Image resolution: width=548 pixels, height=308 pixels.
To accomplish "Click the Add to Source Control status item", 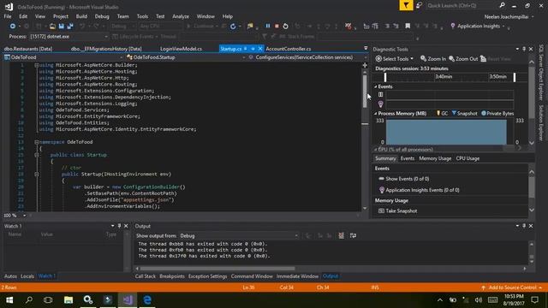I will coord(512,287).
